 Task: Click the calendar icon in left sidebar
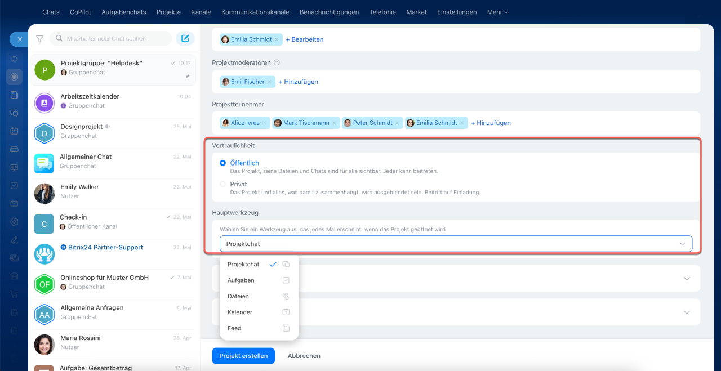(x=14, y=131)
